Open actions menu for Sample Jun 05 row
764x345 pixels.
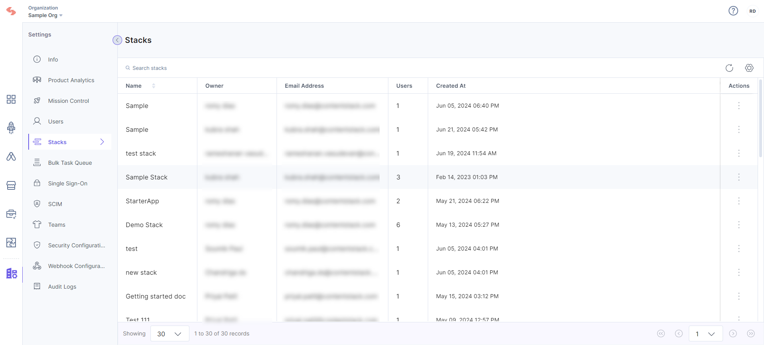(x=739, y=106)
